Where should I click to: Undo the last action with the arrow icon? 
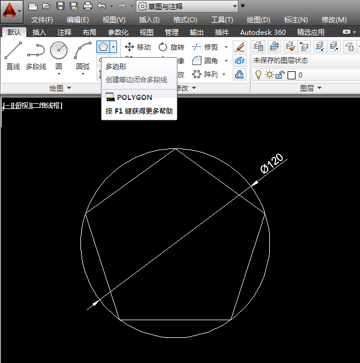pos(102,6)
